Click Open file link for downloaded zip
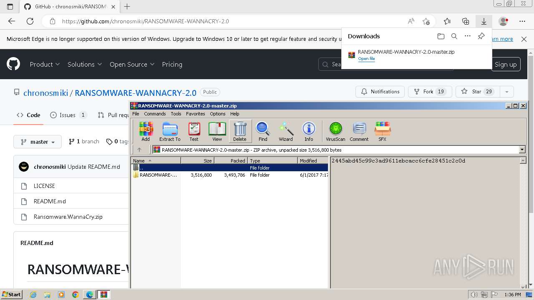 (x=366, y=59)
